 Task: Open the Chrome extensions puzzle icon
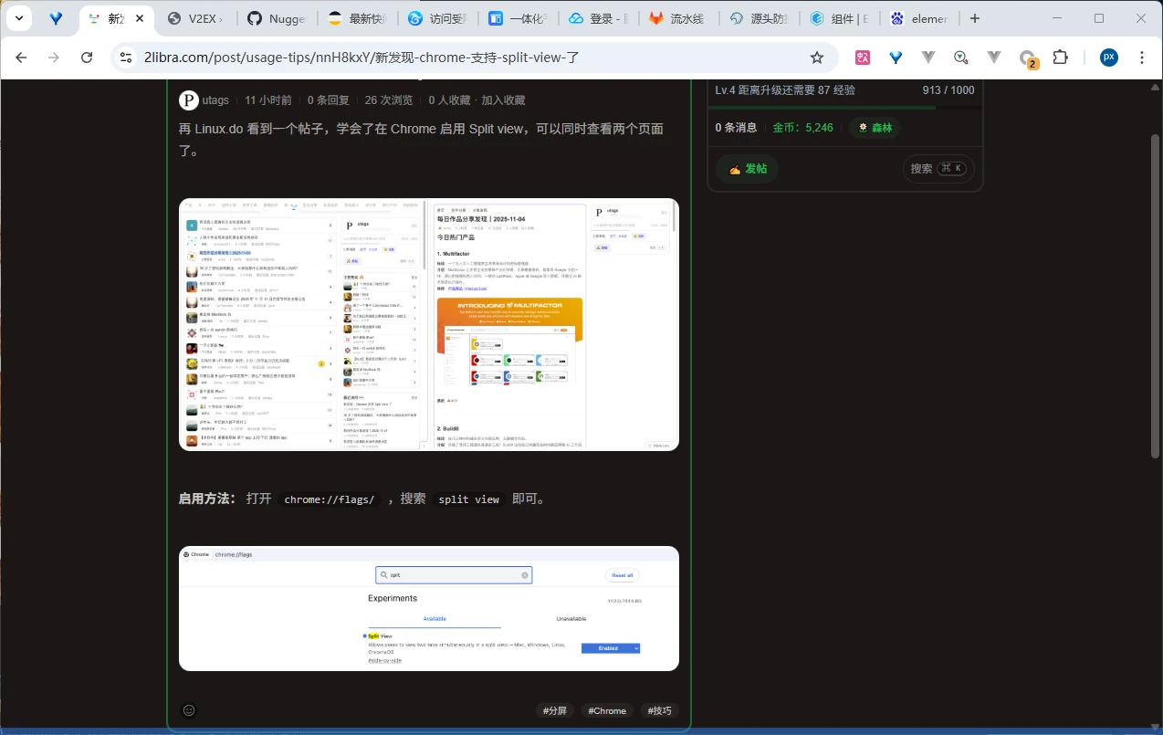coord(1060,58)
